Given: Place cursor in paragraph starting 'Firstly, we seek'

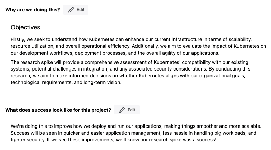Looking at the screenshot, I should [x=138, y=46].
